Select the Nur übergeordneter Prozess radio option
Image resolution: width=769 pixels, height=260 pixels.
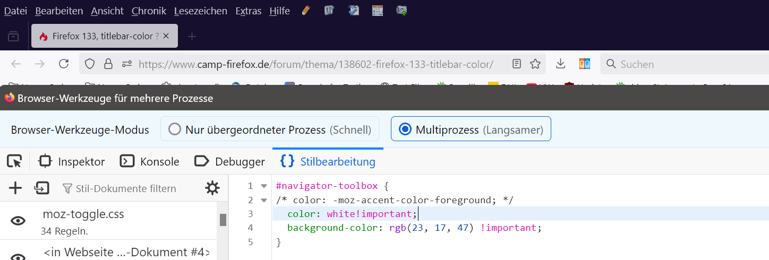click(175, 129)
